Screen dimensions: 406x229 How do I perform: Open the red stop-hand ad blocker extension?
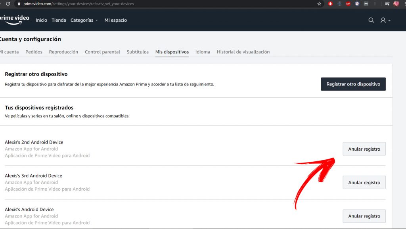(x=330, y=4)
